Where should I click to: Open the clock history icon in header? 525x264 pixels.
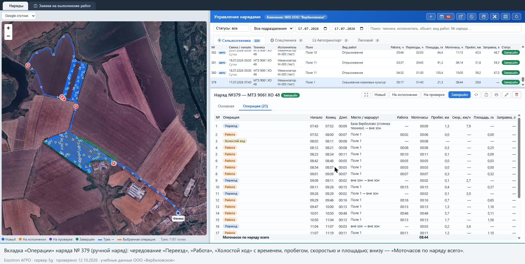click(472, 17)
